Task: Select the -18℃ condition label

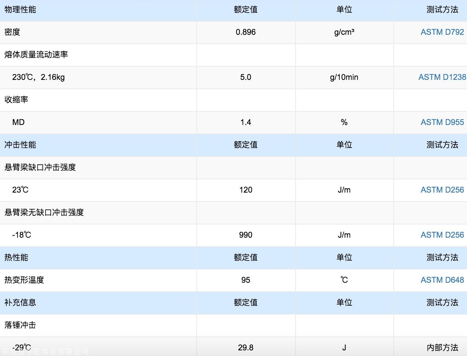Action: pos(22,235)
